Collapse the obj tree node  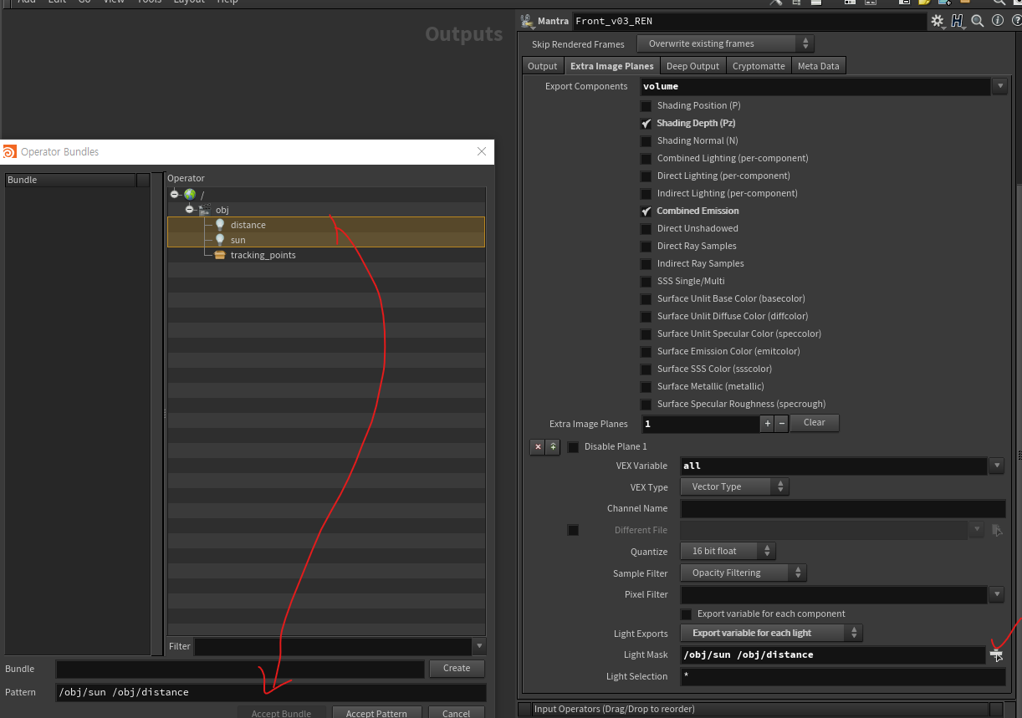coord(190,210)
